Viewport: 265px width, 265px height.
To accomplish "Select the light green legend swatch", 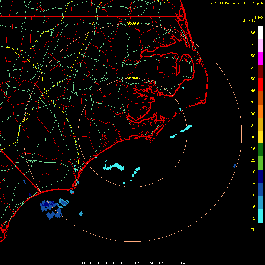I will tap(260, 163).
